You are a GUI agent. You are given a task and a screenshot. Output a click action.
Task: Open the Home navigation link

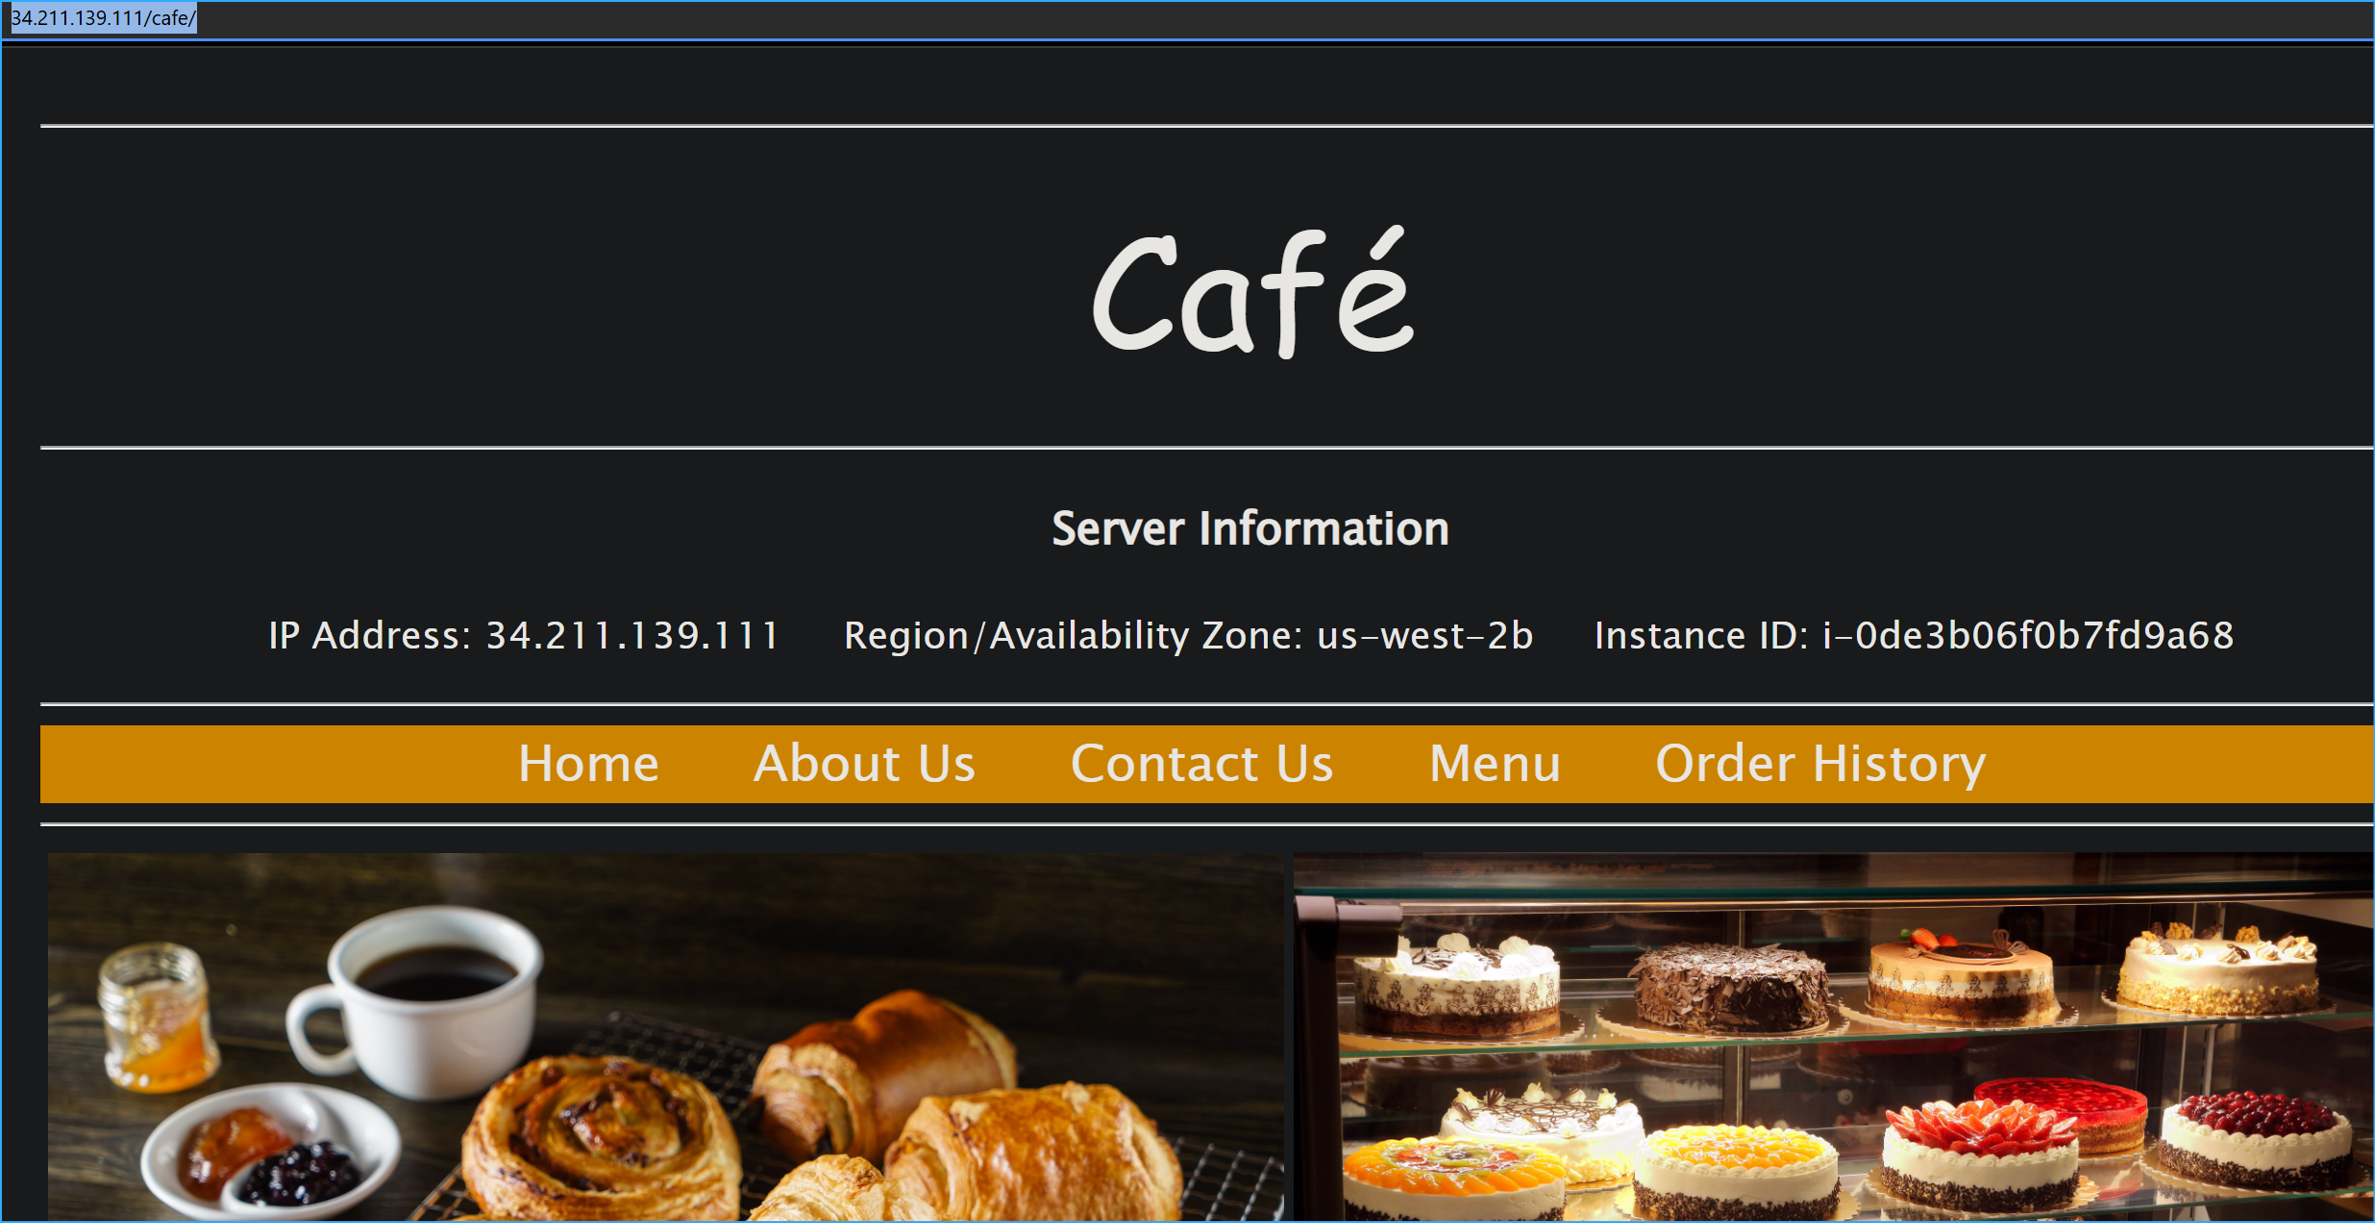coord(588,764)
